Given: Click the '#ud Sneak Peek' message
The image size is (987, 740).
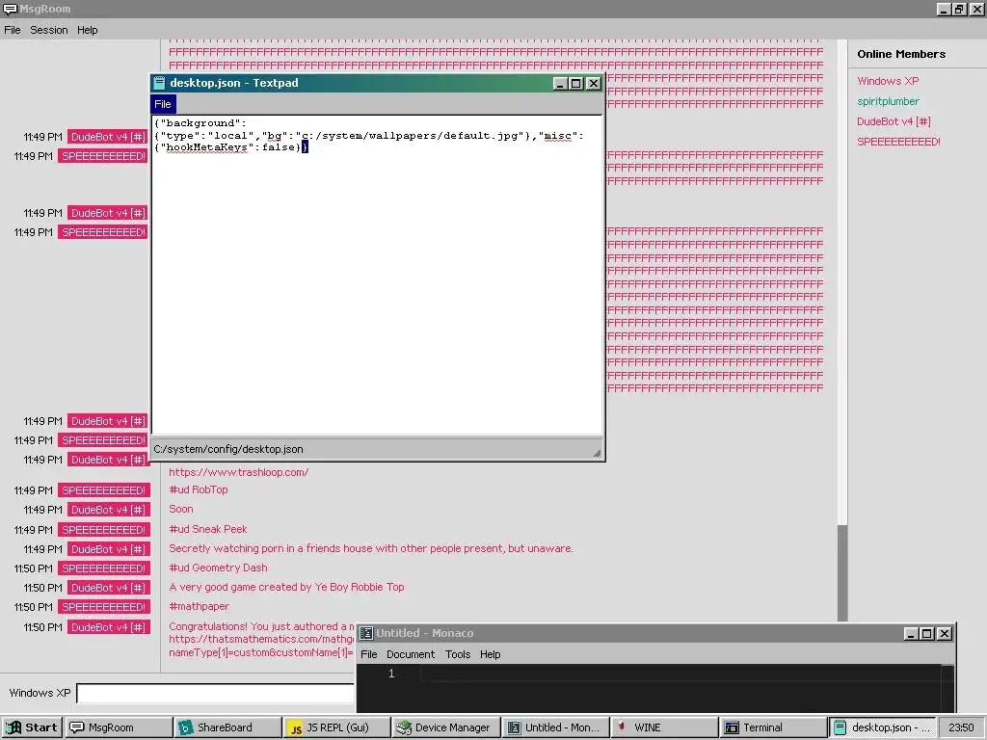Looking at the screenshot, I should (208, 529).
